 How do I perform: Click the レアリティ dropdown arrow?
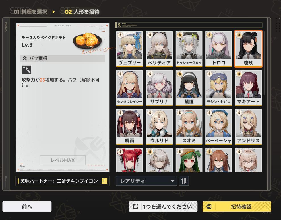pos(172,181)
